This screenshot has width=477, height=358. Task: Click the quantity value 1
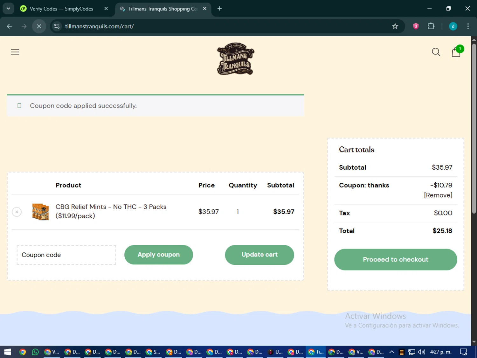point(238,212)
